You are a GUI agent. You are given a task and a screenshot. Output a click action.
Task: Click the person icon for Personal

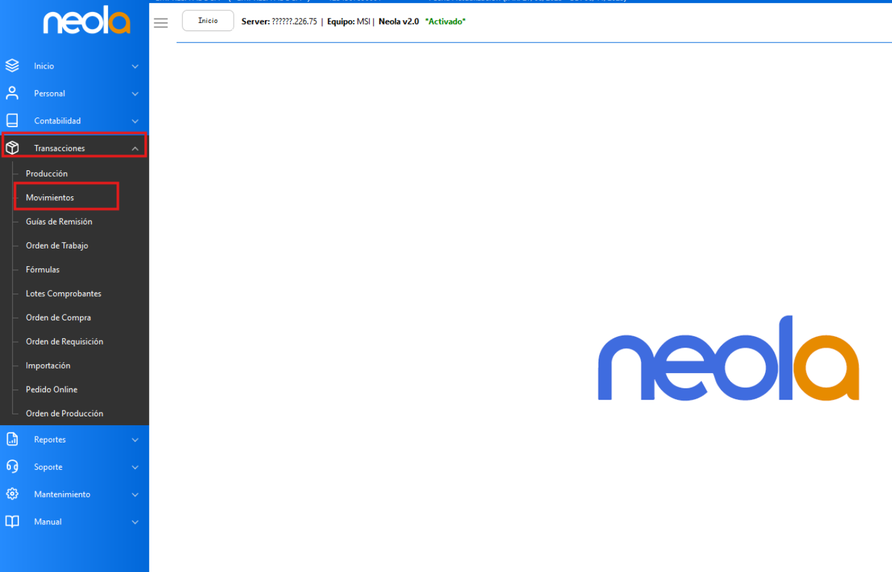pos(12,93)
